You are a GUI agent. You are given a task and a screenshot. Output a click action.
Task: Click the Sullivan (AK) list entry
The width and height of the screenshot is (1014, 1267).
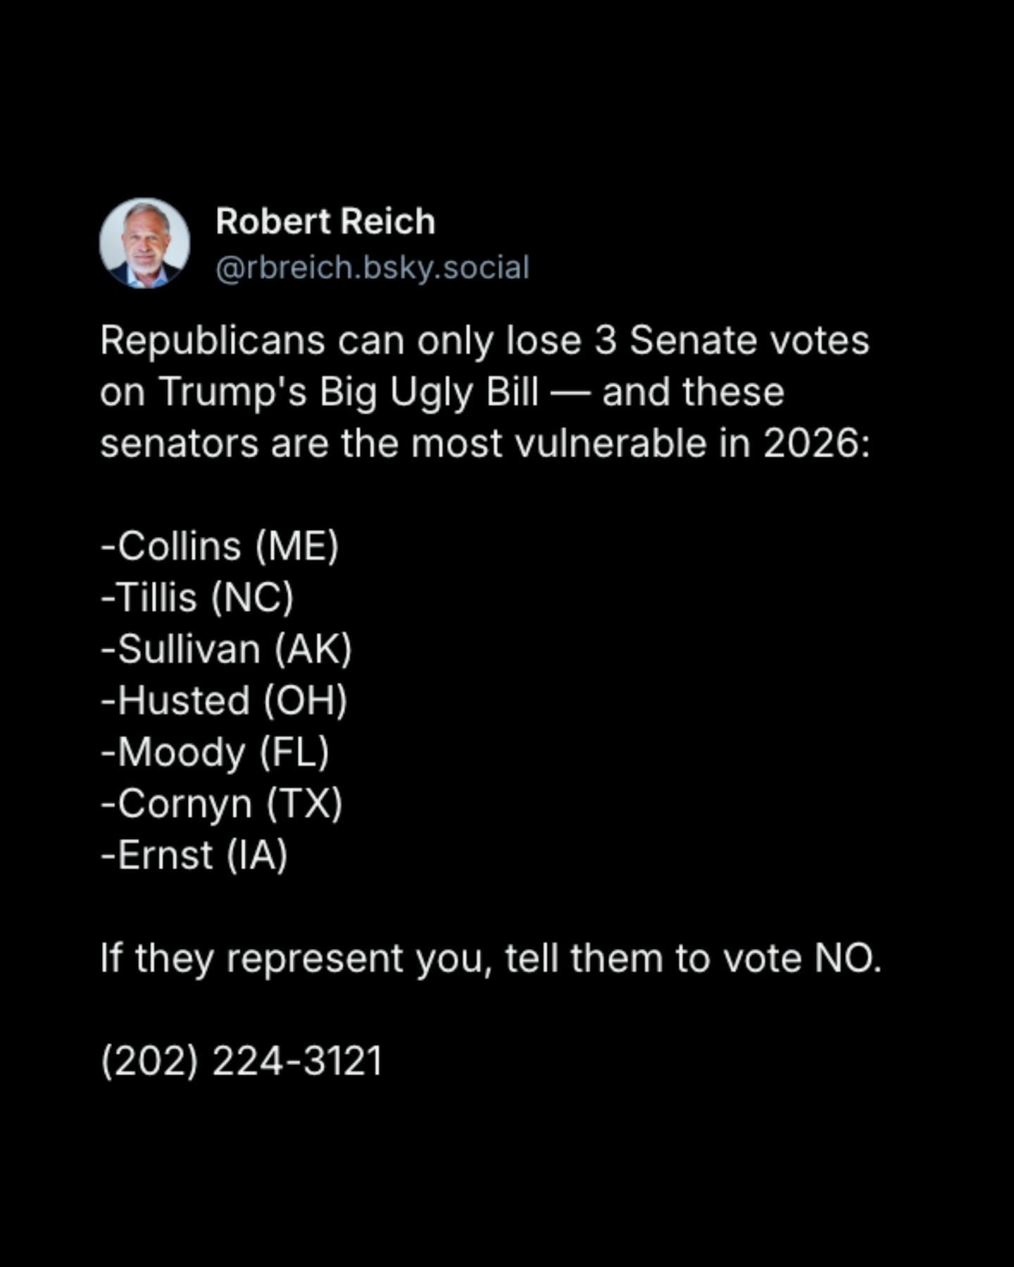click(x=226, y=649)
